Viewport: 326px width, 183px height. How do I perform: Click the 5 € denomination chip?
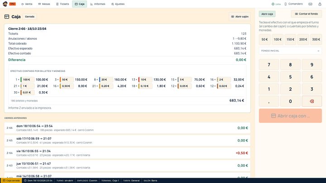click(184, 80)
